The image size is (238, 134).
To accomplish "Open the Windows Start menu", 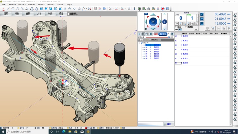I will 3,132.
